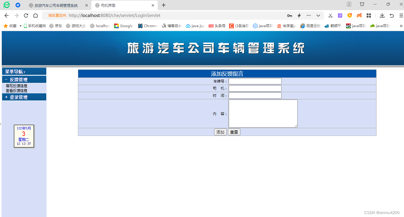This screenshot has height=217, width=404.
Task: Expand the 登录管理 menu section
Action: (24, 97)
